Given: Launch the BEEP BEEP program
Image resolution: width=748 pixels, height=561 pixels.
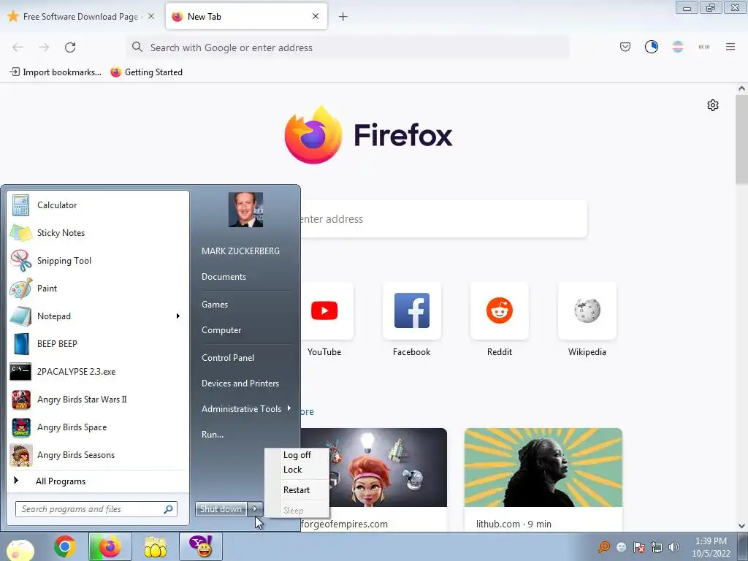Looking at the screenshot, I should point(98,343).
